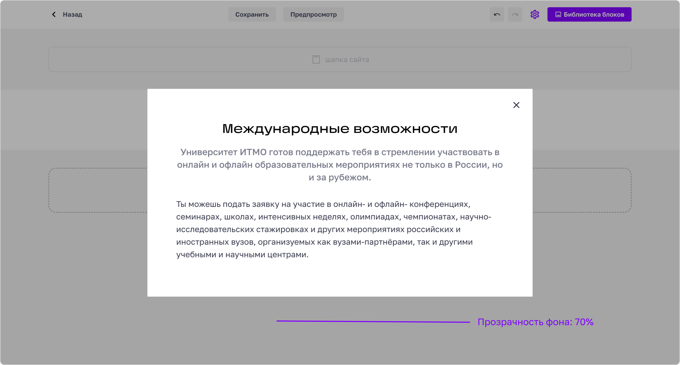
Task: Click paragraph starting Ты можешь подать заявку
Action: click(x=333, y=229)
